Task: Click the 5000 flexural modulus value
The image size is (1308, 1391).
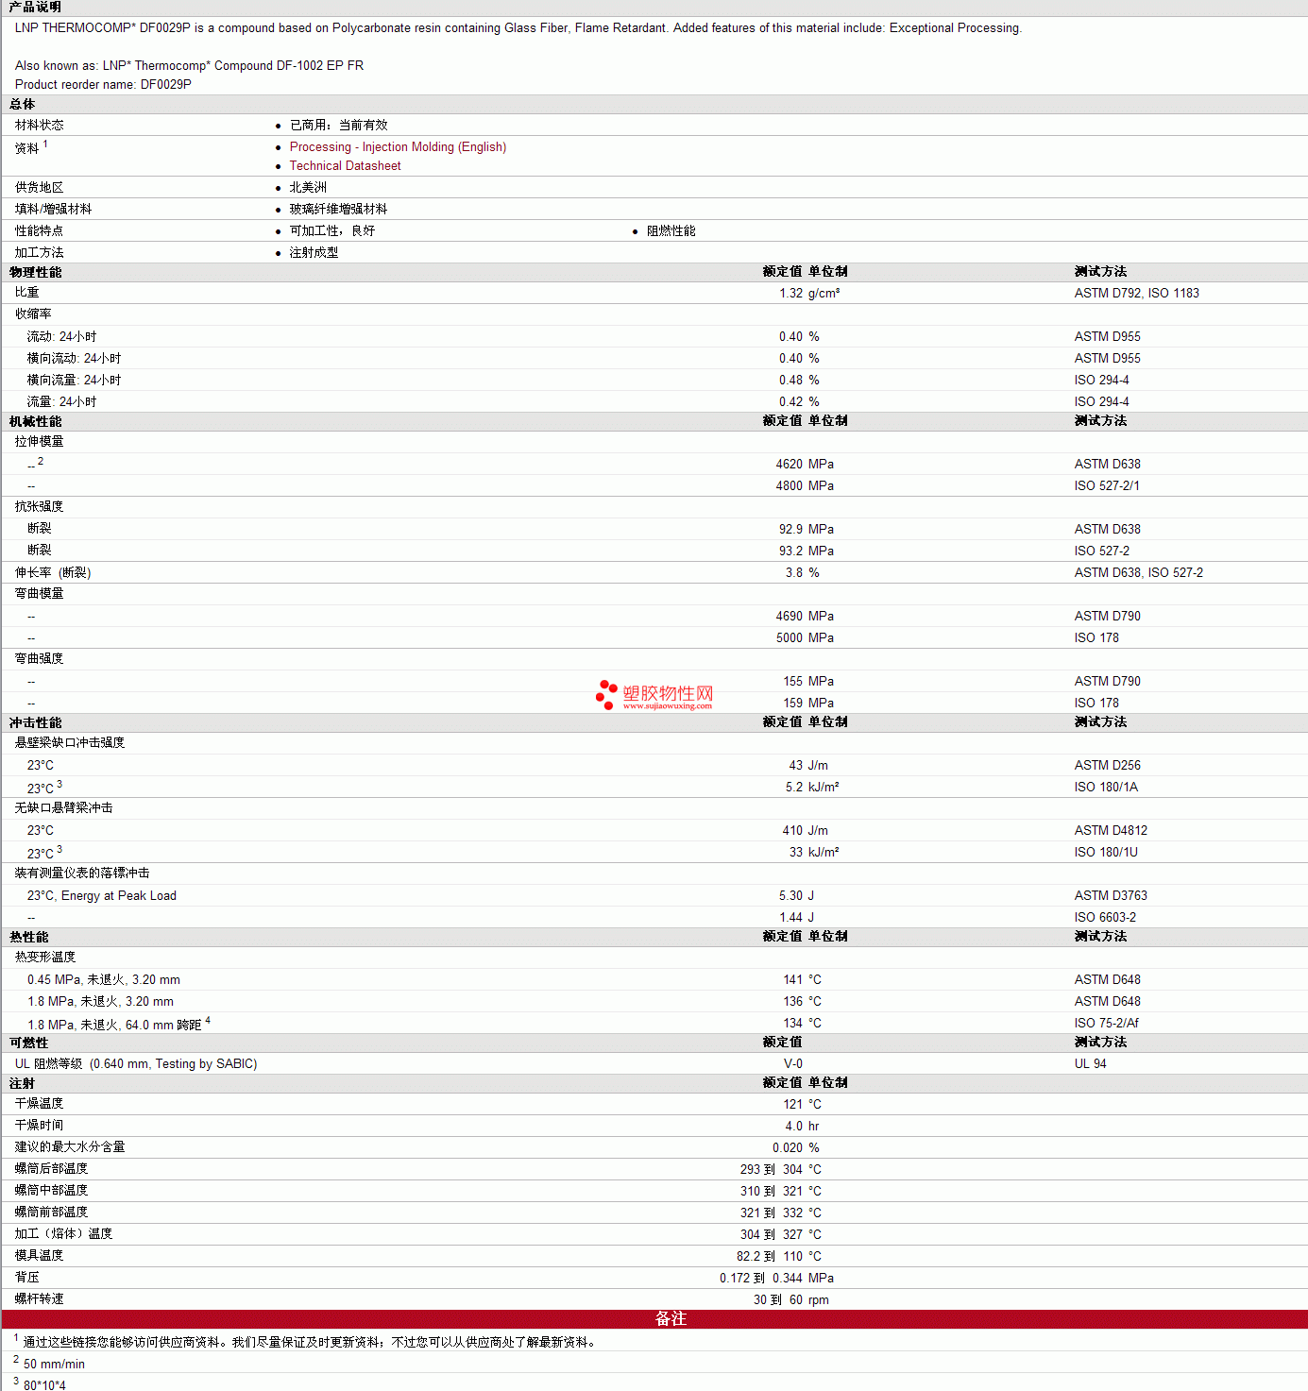Action: tap(790, 638)
